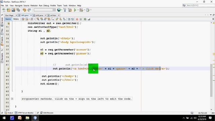
Task: Stop macro recording square icon
Action: point(81,19)
